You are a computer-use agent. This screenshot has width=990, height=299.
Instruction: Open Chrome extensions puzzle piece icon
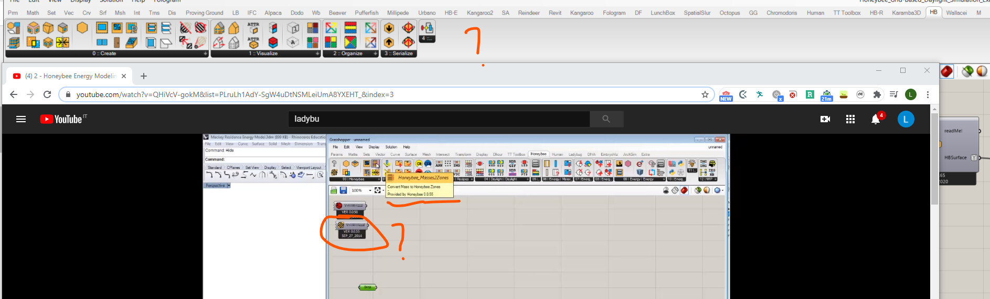877,94
